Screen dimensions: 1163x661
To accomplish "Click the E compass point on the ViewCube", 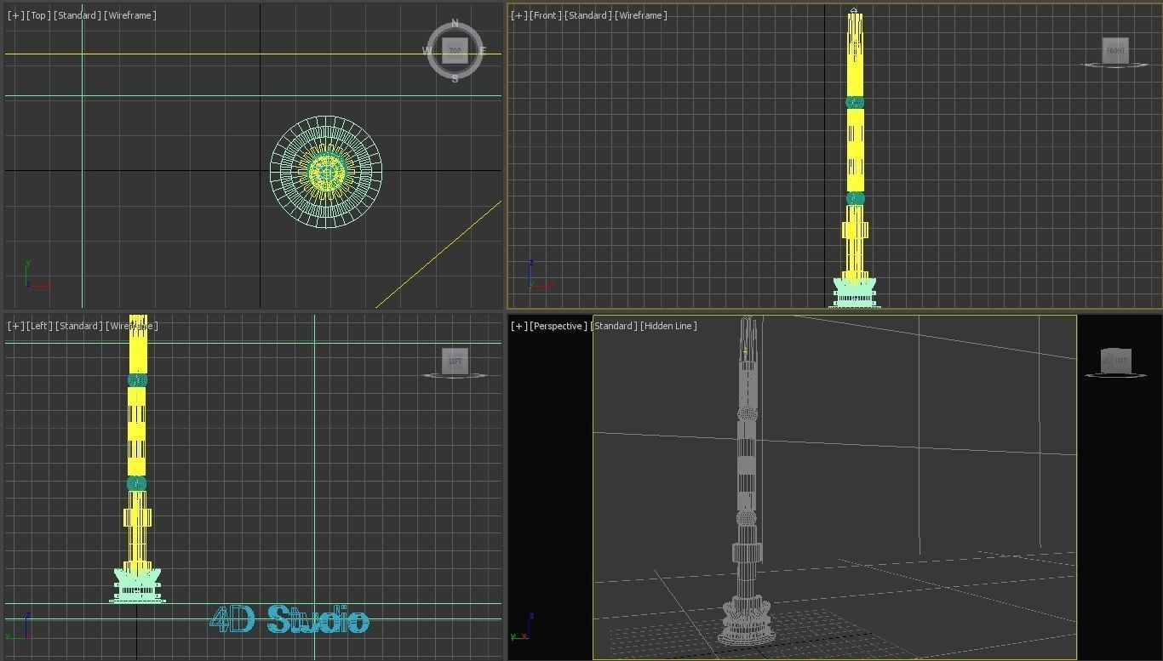I will 482,51.
